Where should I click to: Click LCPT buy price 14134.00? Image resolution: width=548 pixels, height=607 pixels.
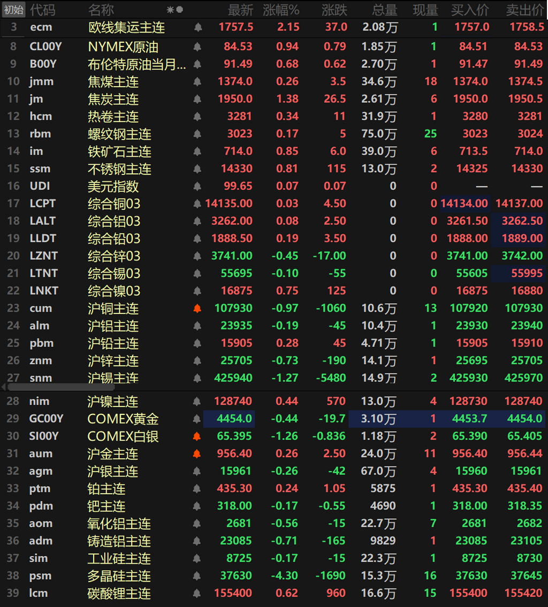coord(464,204)
